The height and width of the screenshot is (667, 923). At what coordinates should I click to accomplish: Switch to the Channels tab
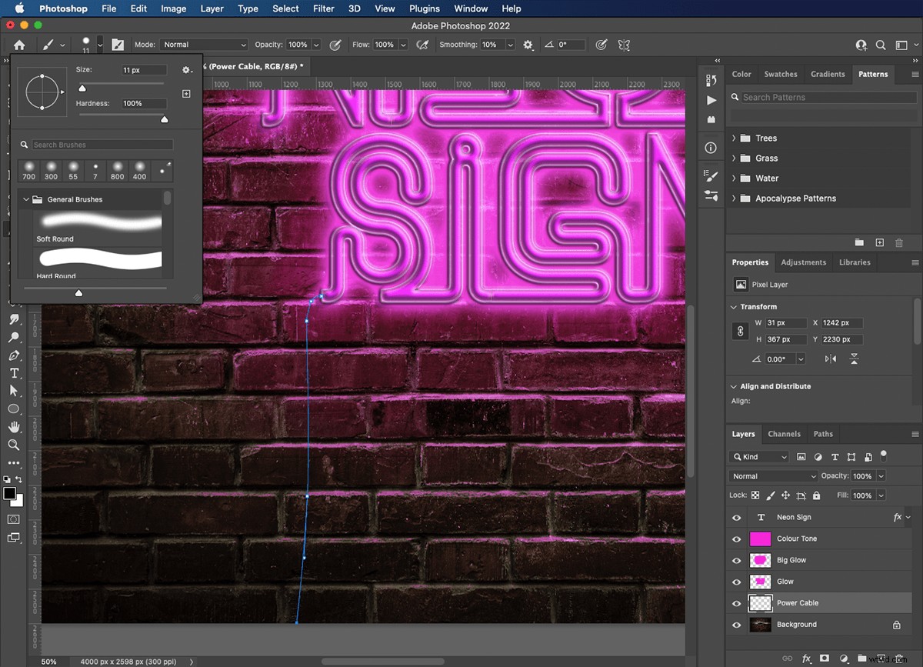[785, 434]
